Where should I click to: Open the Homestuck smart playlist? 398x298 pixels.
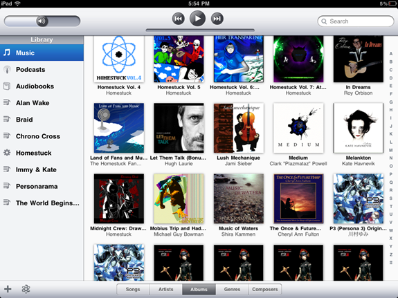coord(42,153)
